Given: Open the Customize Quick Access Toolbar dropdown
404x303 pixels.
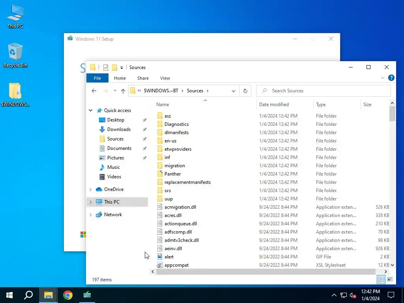Looking at the screenshot, I should (x=122, y=68).
